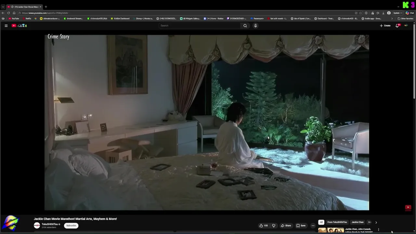Reload the page with refresh icon
416x234 pixels.
[x=8, y=13]
